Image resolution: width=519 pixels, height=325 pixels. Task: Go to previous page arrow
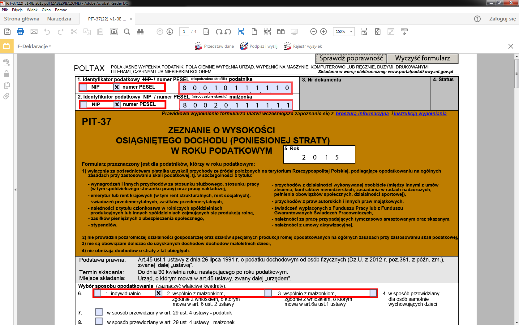(160, 31)
